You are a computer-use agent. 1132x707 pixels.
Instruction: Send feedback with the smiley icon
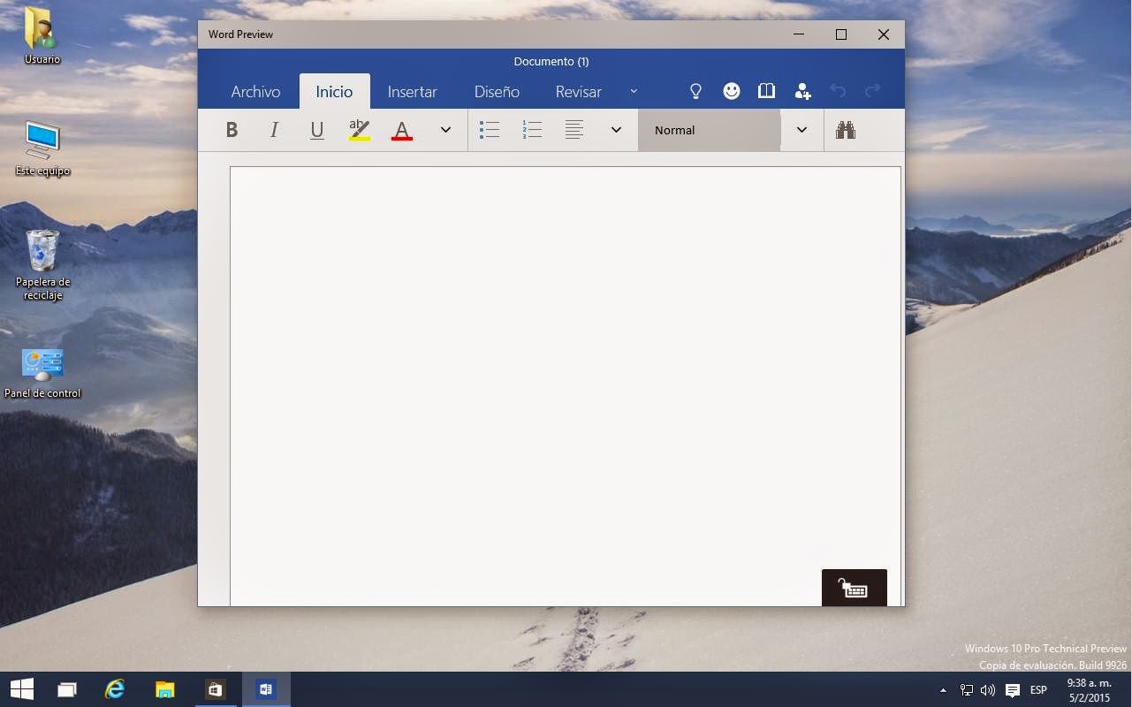(731, 91)
